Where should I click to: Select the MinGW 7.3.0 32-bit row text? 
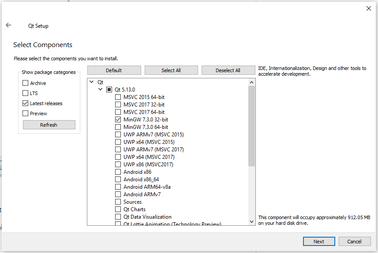[146, 120]
